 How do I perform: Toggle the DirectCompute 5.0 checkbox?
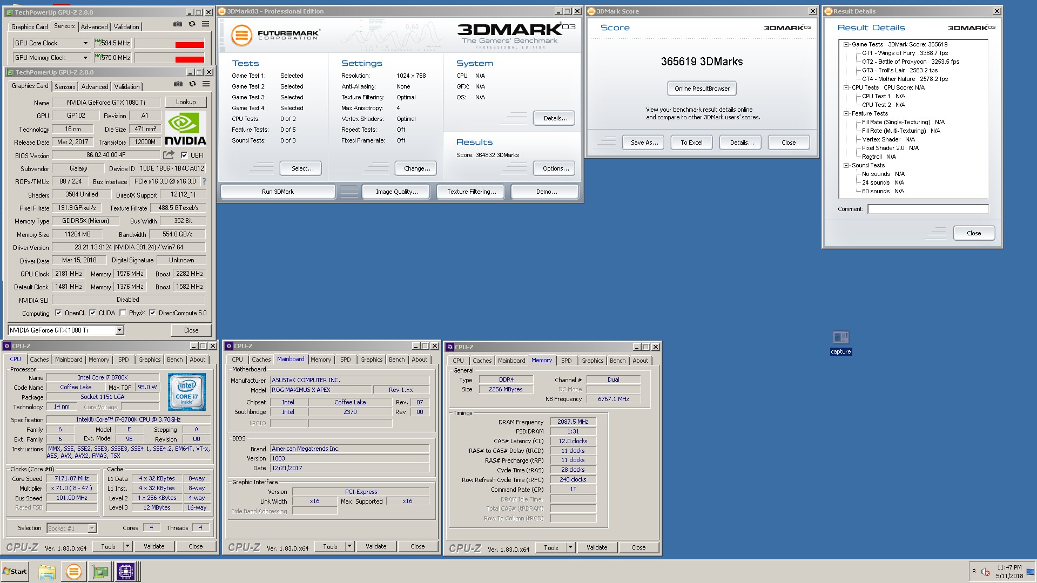tap(152, 313)
